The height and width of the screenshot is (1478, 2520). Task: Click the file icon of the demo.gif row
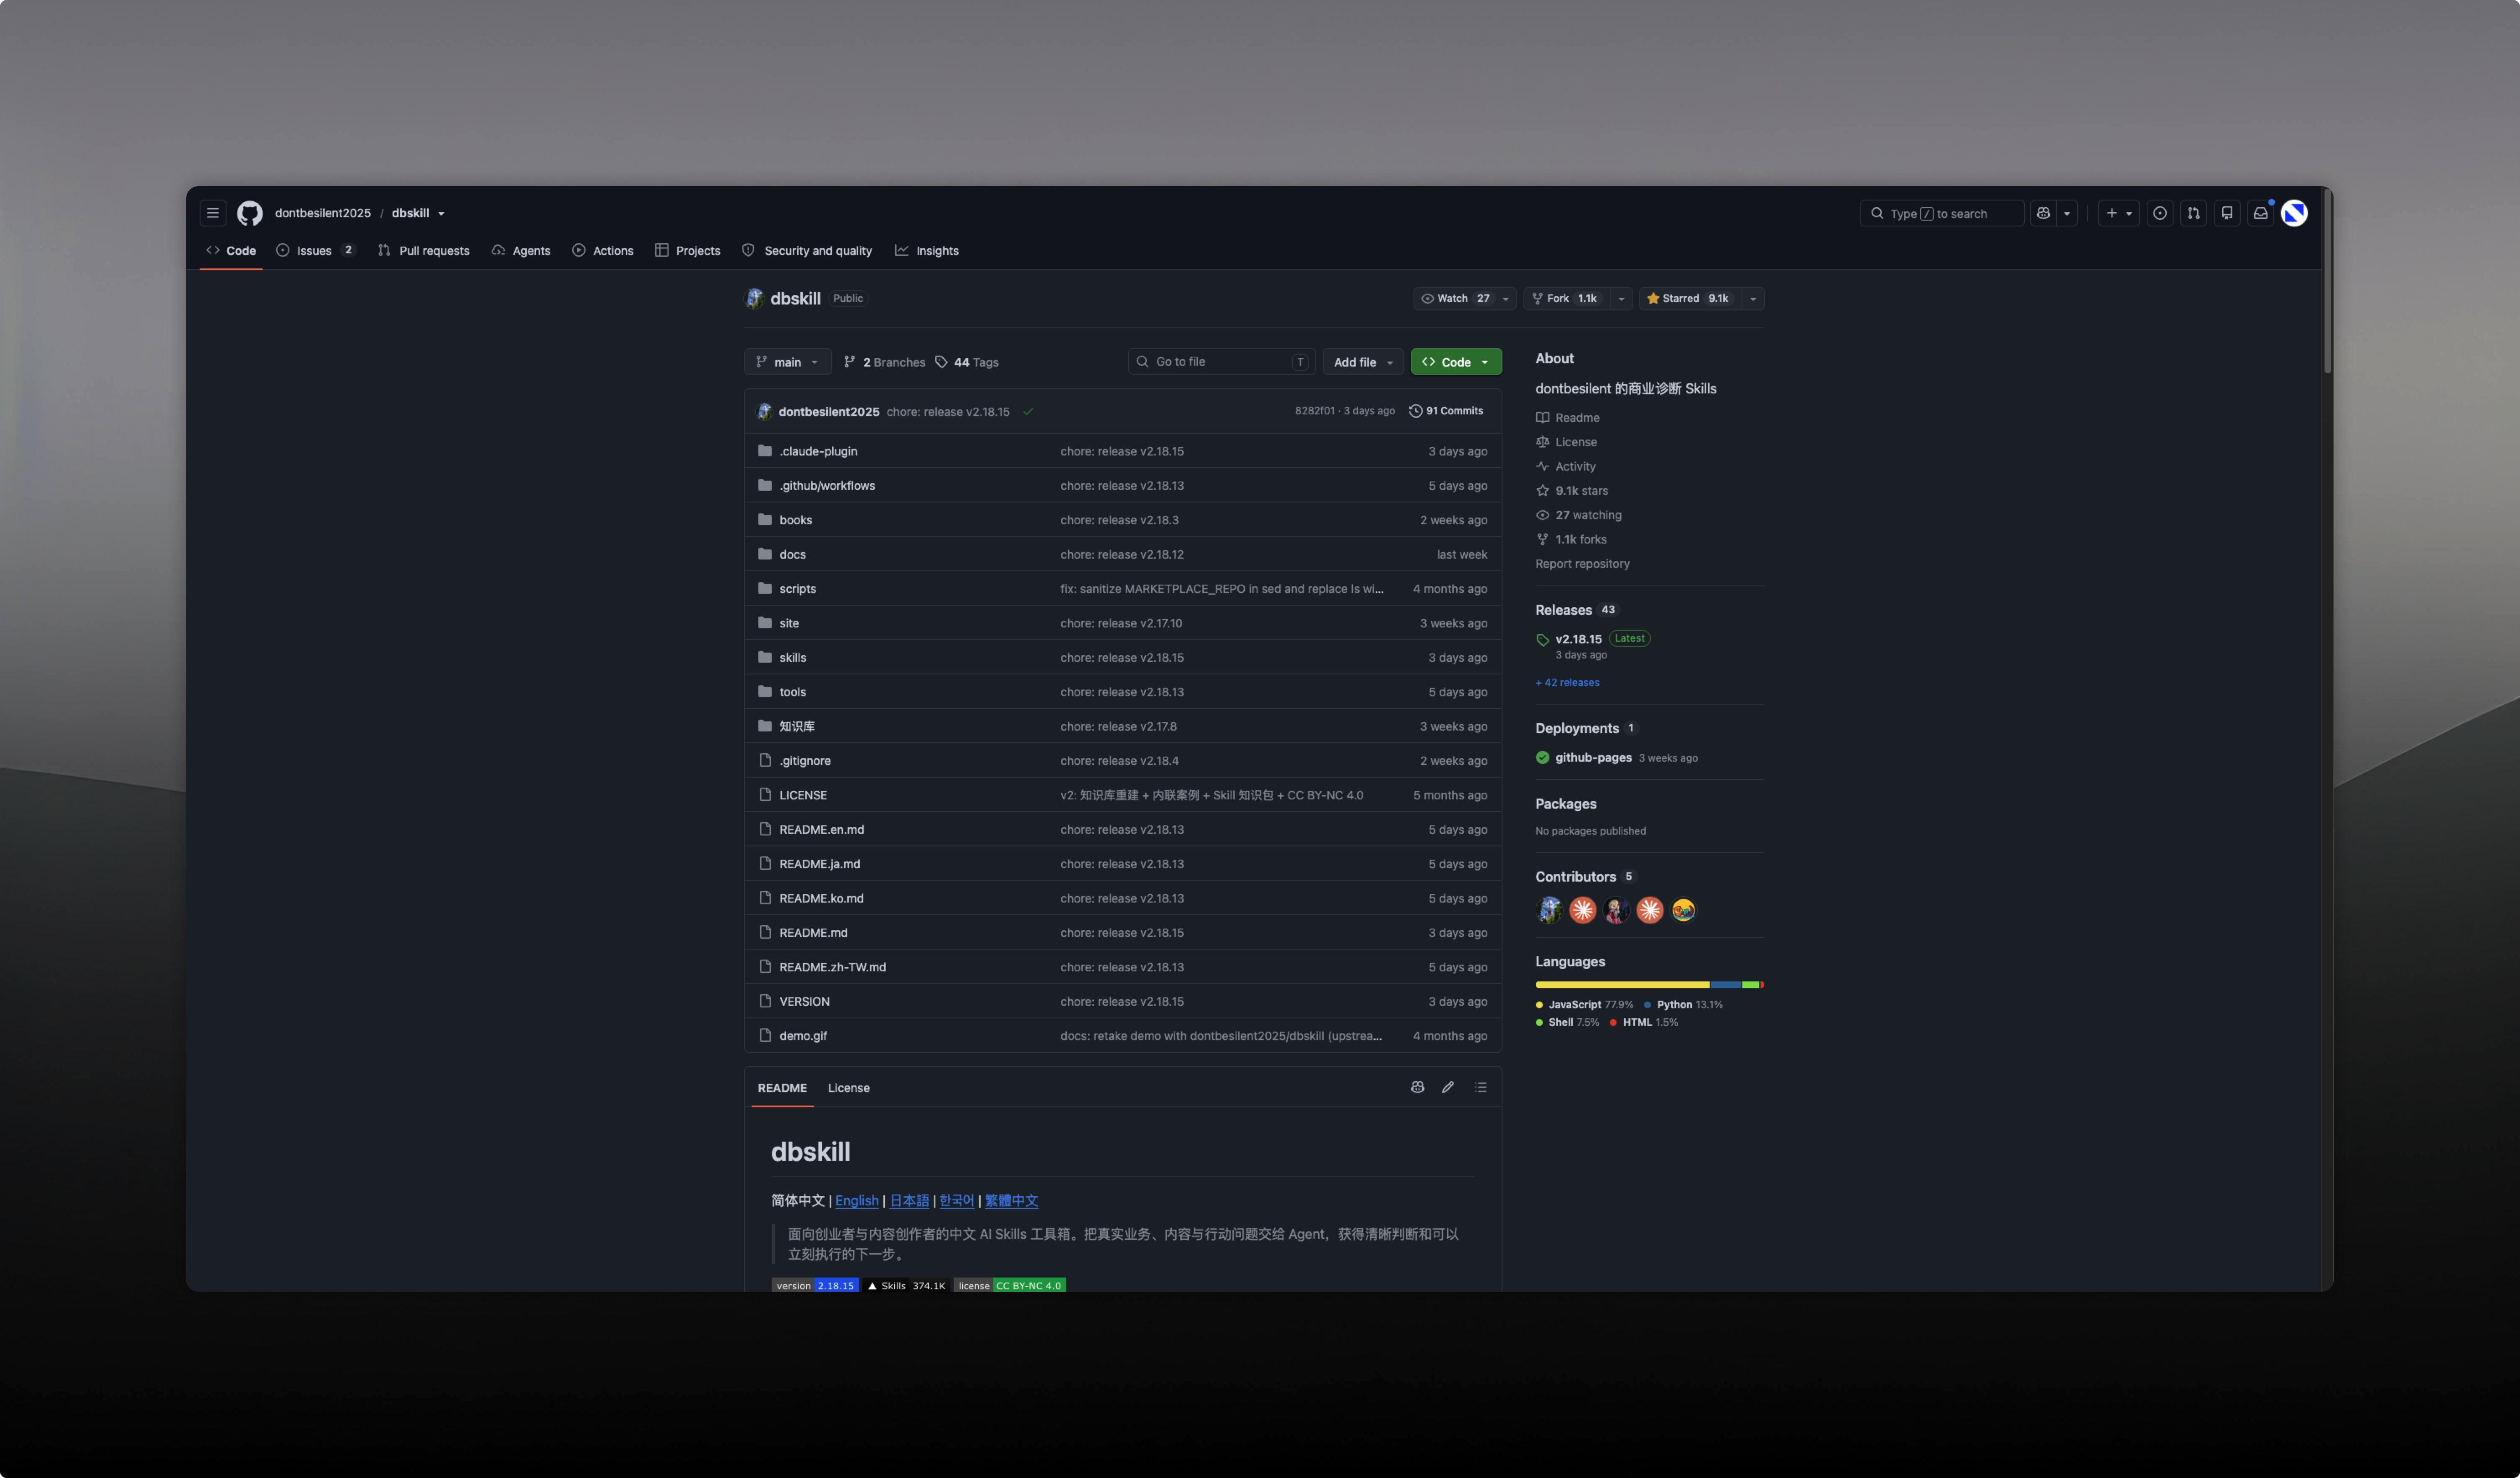[x=765, y=1035]
